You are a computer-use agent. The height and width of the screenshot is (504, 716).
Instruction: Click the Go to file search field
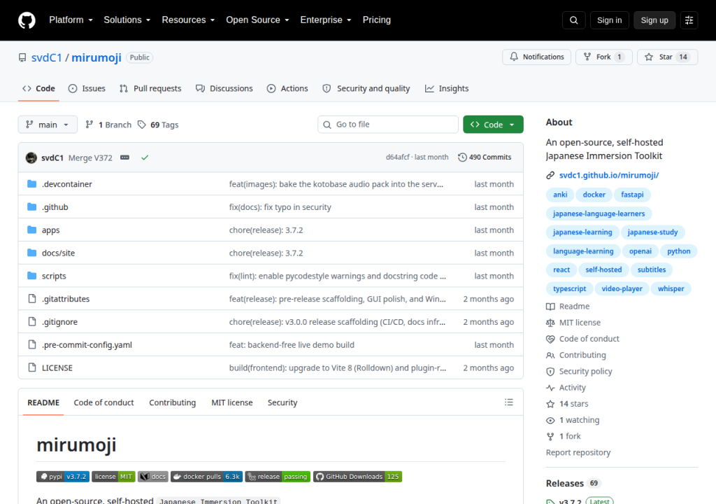(x=387, y=125)
